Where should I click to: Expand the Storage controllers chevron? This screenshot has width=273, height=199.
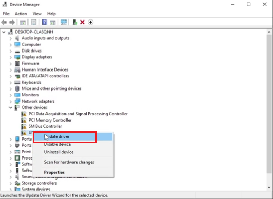click(11, 183)
